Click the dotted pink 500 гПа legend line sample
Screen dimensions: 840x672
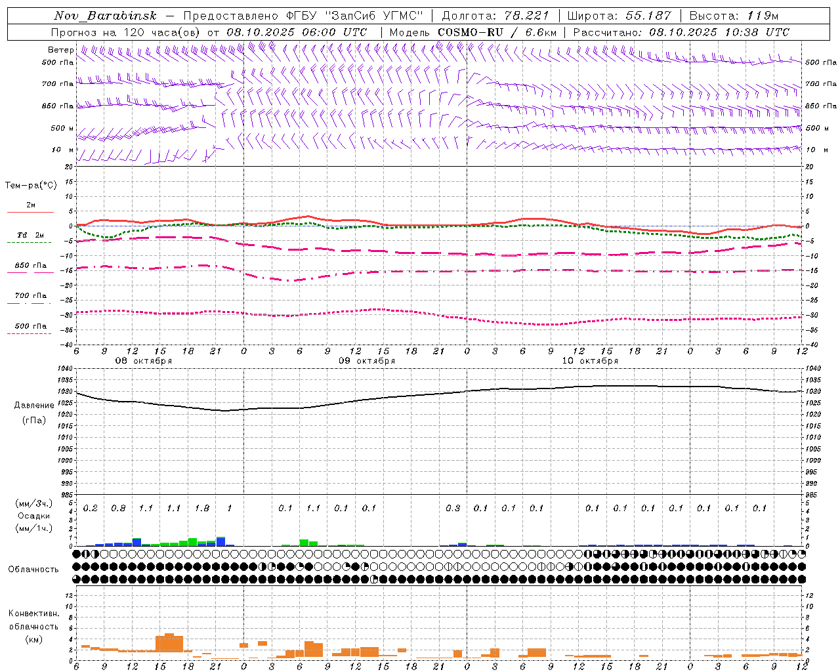(x=29, y=333)
